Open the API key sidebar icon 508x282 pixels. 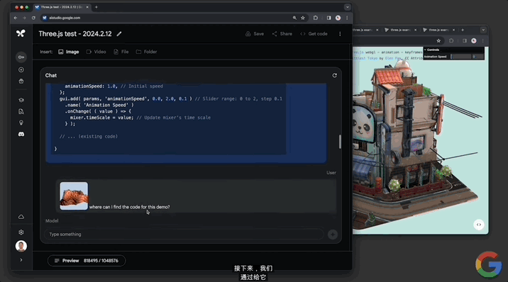[x=21, y=57]
